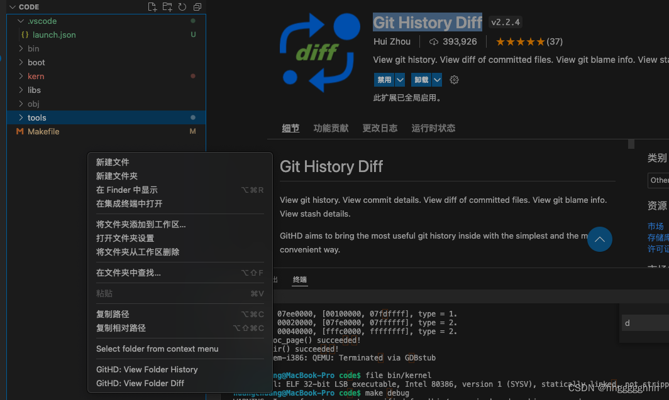The image size is (669, 400).
Task: Click the 禁用 disable button
Action: [x=384, y=80]
